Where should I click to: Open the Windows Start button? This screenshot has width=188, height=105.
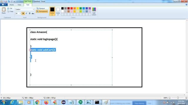pos(4,102)
